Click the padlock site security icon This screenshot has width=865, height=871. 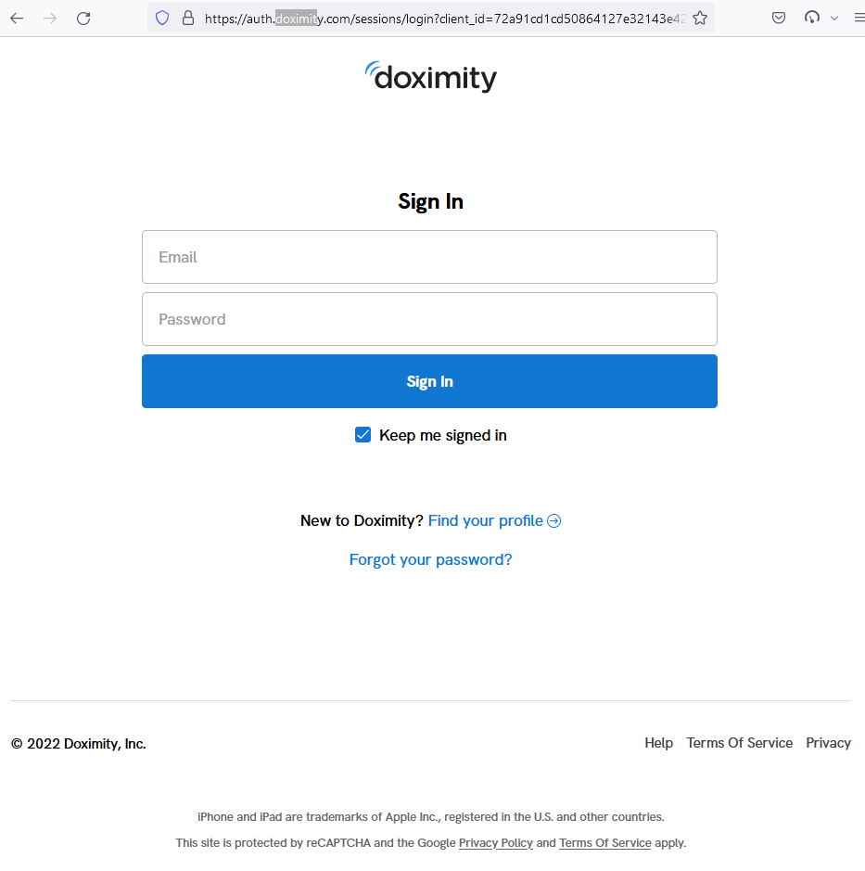(187, 17)
